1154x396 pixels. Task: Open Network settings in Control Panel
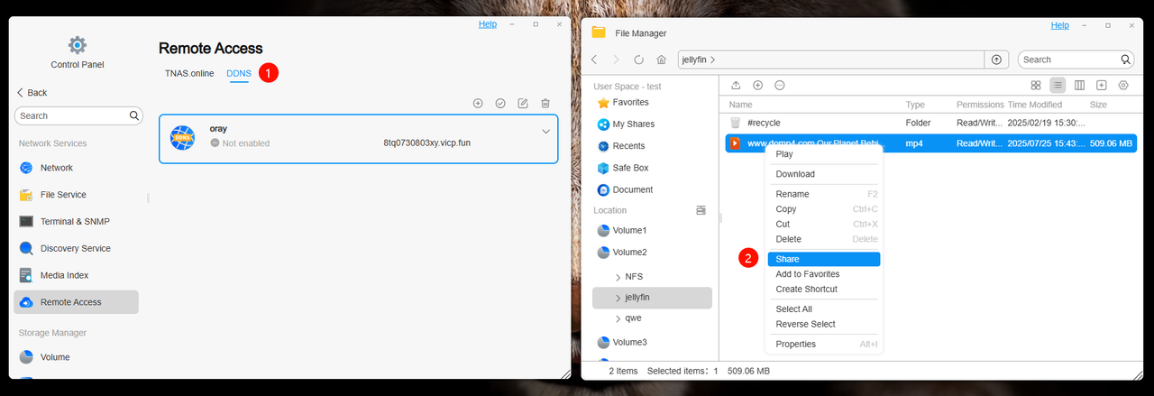[x=77, y=168]
